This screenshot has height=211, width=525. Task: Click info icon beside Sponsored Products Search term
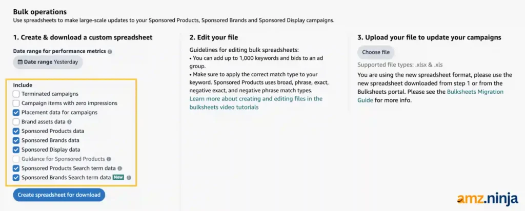119,168
